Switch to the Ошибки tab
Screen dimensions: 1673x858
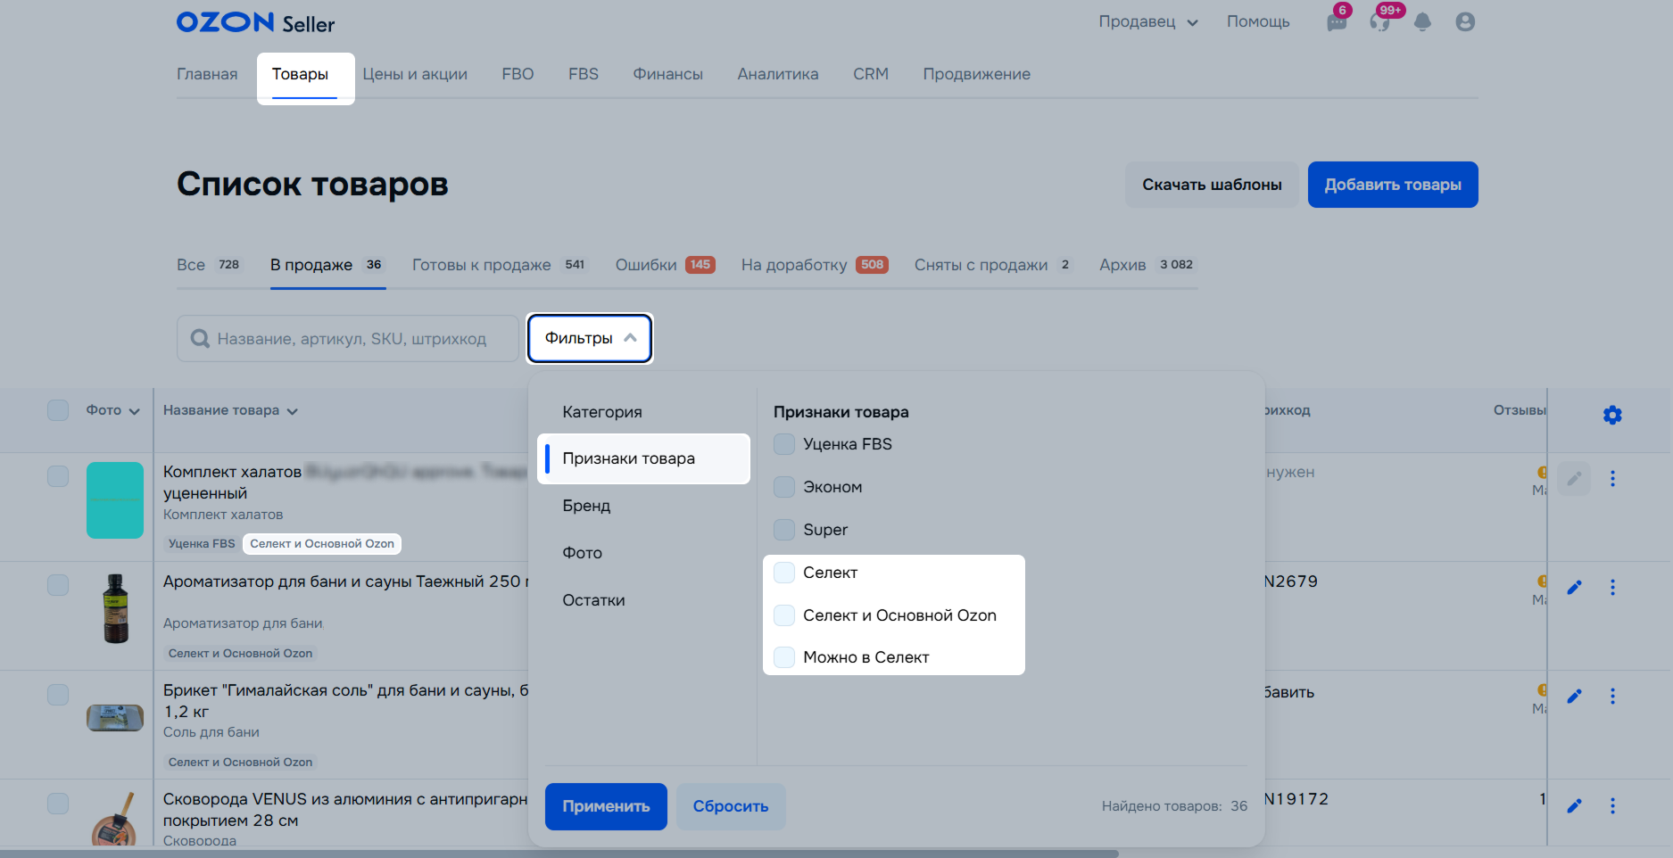tap(664, 265)
